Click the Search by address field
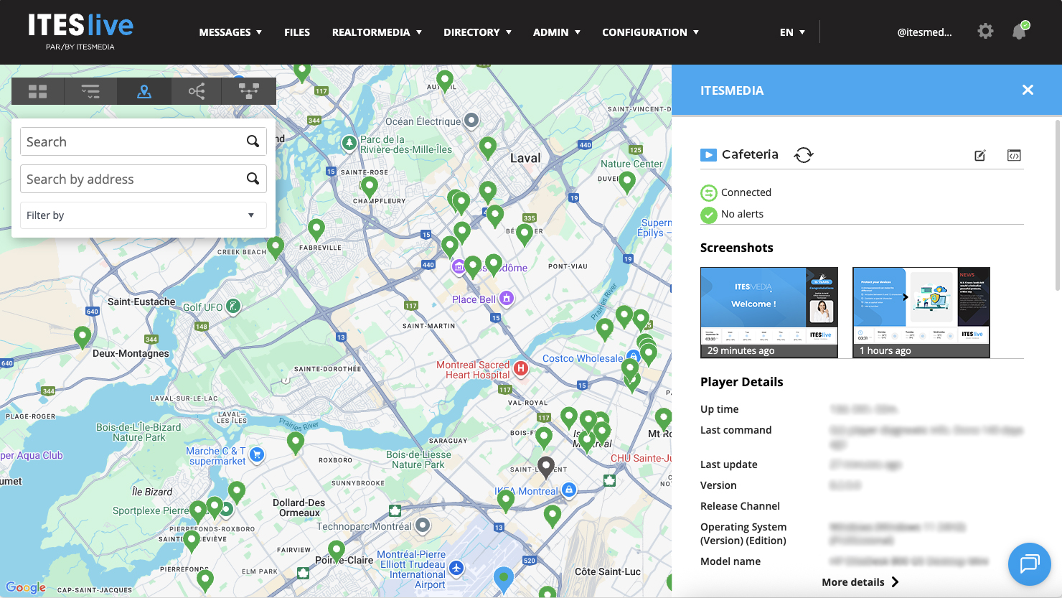The height and width of the screenshot is (598, 1062). point(133,179)
